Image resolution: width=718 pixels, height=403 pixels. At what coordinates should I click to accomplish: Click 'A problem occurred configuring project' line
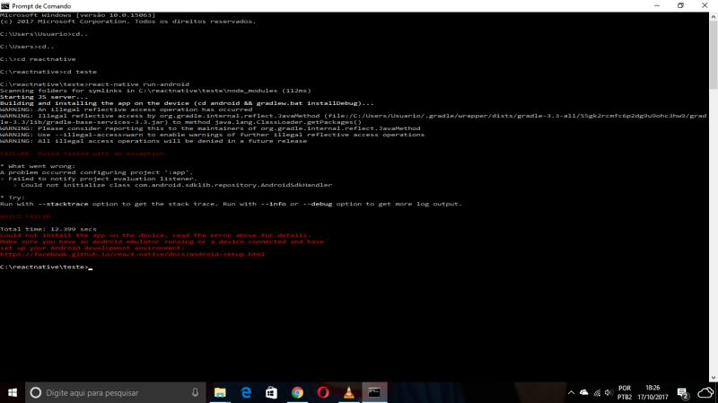point(97,172)
